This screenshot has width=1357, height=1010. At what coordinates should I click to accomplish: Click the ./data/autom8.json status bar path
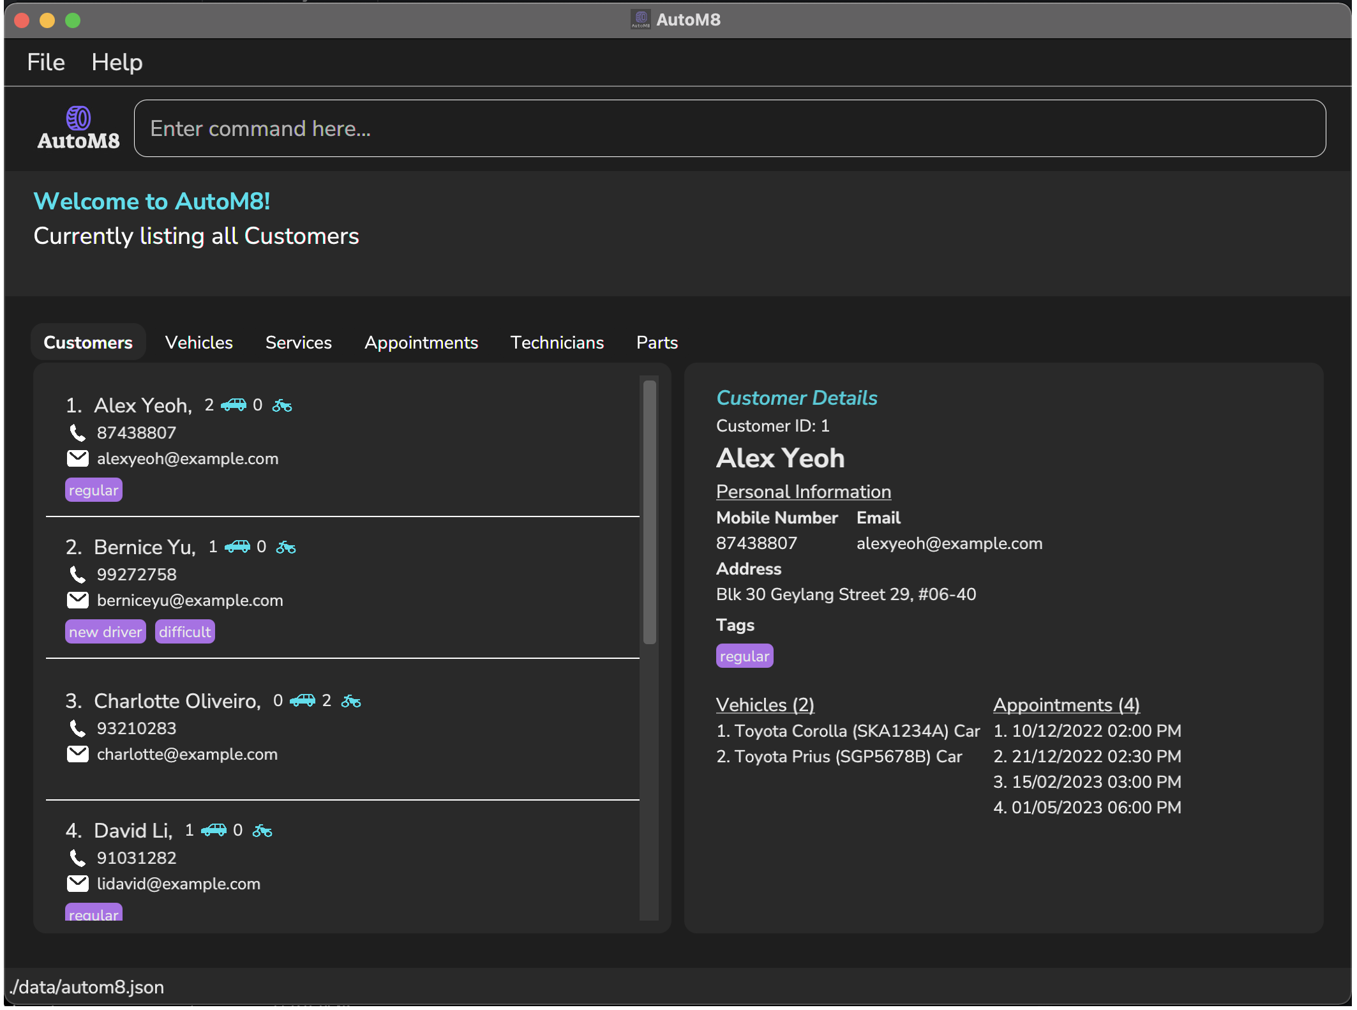87,987
